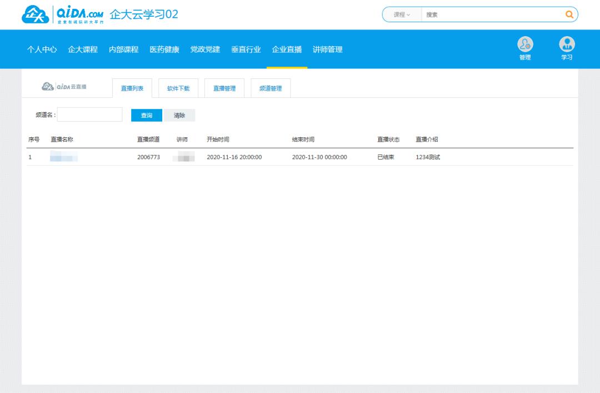Image resolution: width=600 pixels, height=393 pixels.
Task: Click the orange search magnifier icon
Action: pyautogui.click(x=569, y=14)
